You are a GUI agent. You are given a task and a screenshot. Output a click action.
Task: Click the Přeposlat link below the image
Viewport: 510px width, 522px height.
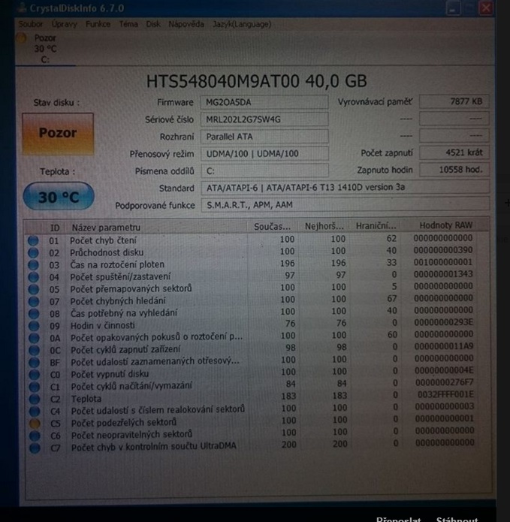click(399, 519)
